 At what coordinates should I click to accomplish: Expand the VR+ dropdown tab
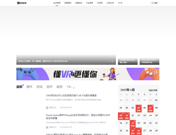pos(70,87)
